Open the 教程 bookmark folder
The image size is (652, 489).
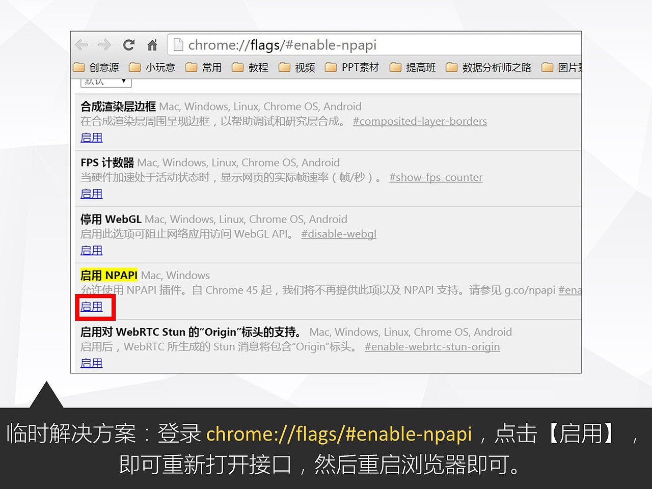pyautogui.click(x=250, y=67)
